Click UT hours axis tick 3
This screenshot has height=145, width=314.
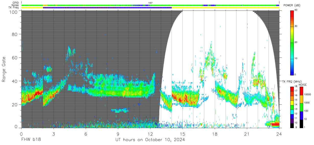(53, 134)
